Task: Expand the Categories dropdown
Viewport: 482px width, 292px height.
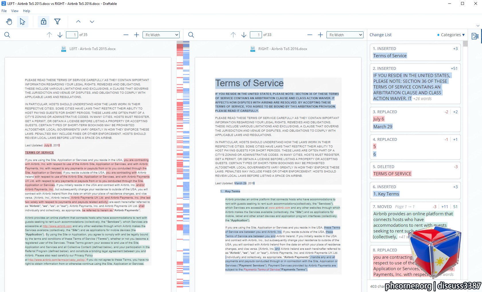Action: coord(451,35)
